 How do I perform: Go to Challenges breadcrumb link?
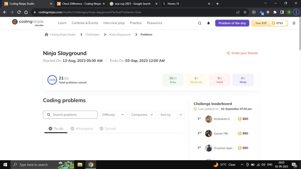[x=92, y=35]
